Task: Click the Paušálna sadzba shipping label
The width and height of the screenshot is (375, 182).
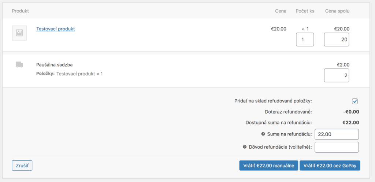Action: [x=54, y=65]
